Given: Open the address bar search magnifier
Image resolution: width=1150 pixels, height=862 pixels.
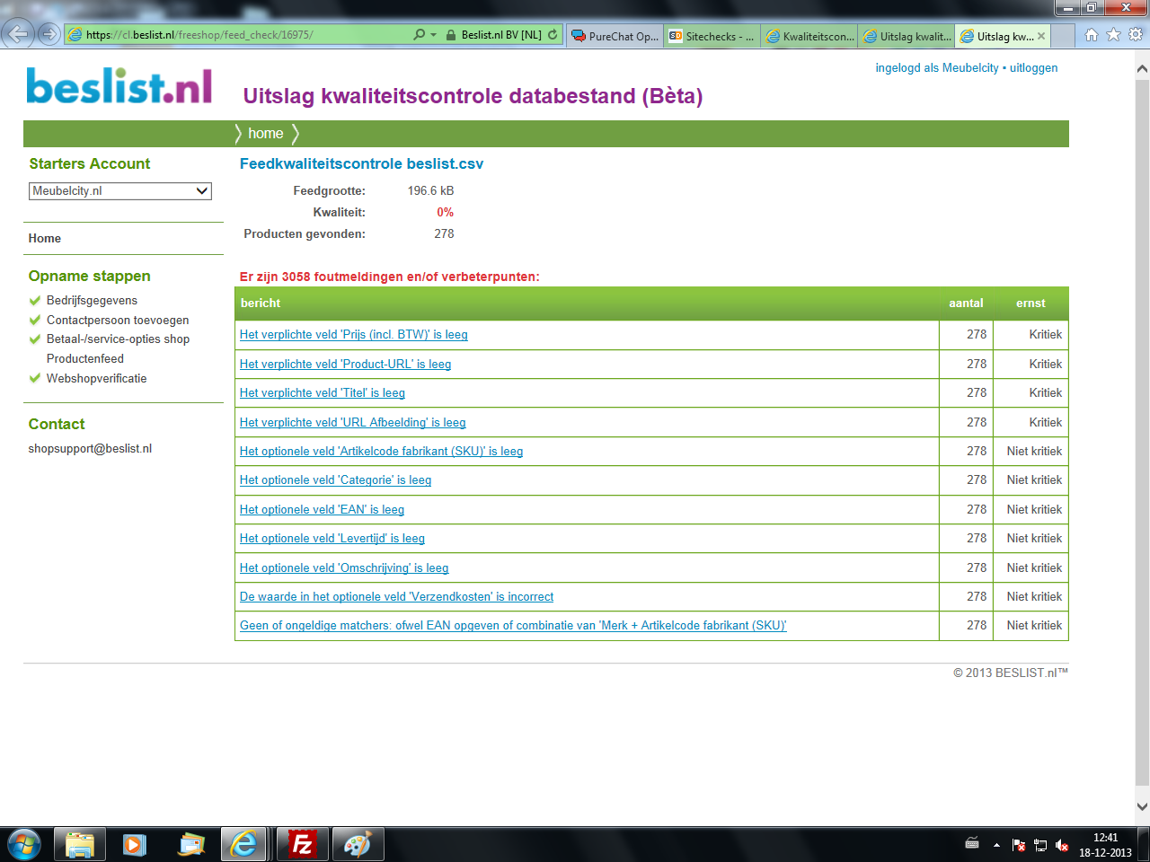Looking at the screenshot, I should coord(419,35).
